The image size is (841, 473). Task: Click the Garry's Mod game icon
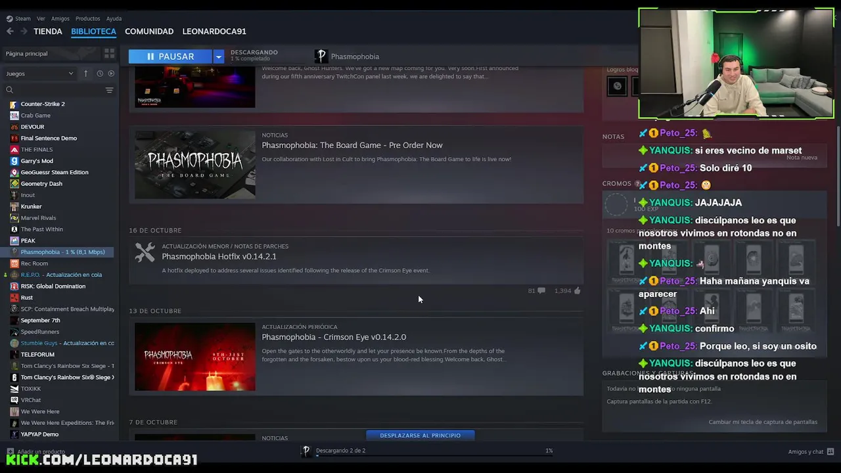14,161
